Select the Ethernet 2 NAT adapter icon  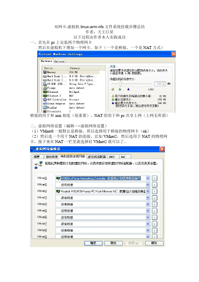(45, 96)
